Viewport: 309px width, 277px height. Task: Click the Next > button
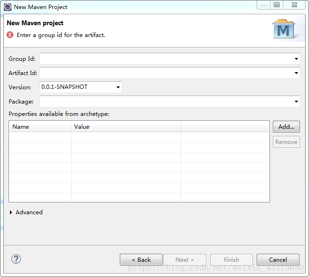[185, 260]
